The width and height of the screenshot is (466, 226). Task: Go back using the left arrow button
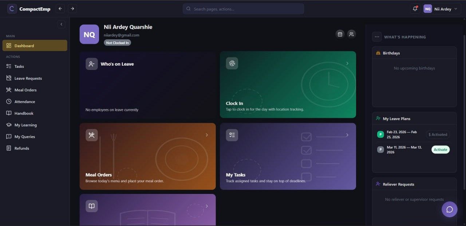(x=60, y=9)
